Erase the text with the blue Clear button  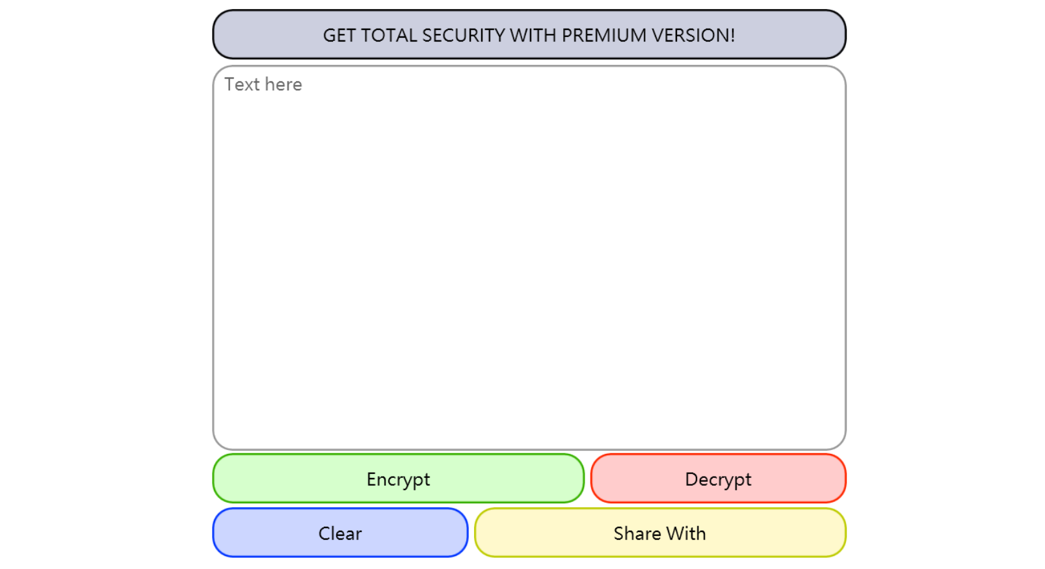(340, 533)
